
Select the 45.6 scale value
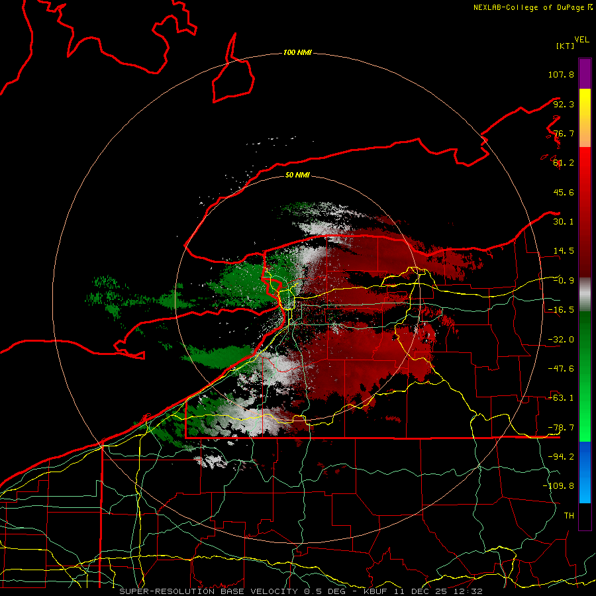564,192
